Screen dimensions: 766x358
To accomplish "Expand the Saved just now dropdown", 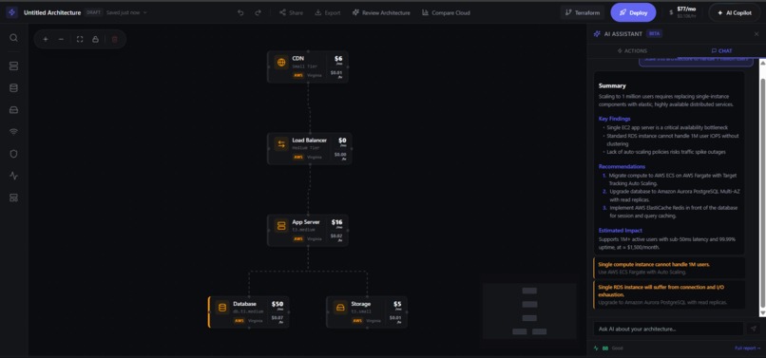I will 127,12.
